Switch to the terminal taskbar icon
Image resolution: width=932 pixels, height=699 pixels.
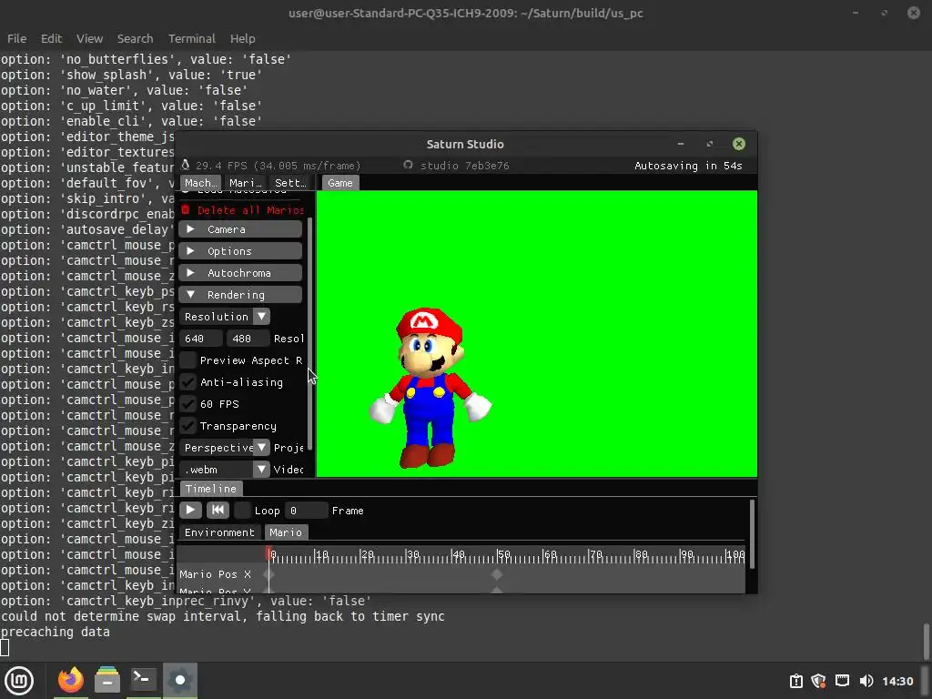[143, 680]
